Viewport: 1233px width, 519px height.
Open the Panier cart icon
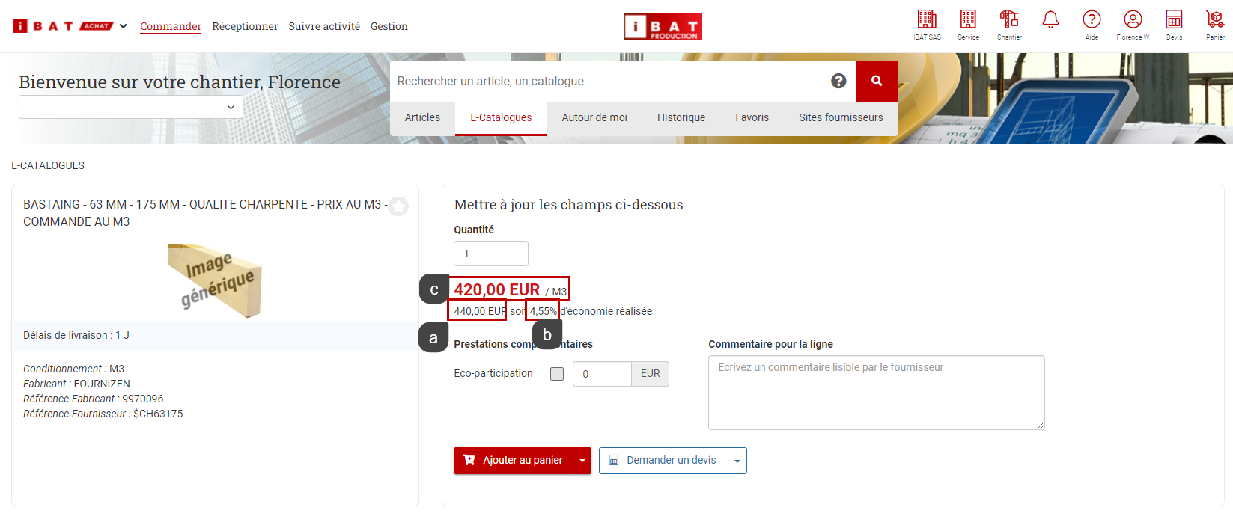1215,20
